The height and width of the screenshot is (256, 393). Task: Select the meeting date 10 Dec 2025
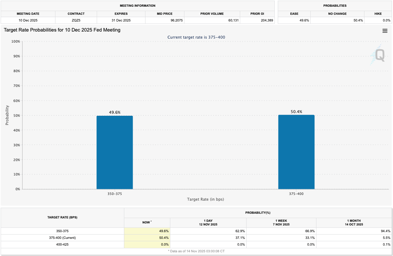click(28, 20)
